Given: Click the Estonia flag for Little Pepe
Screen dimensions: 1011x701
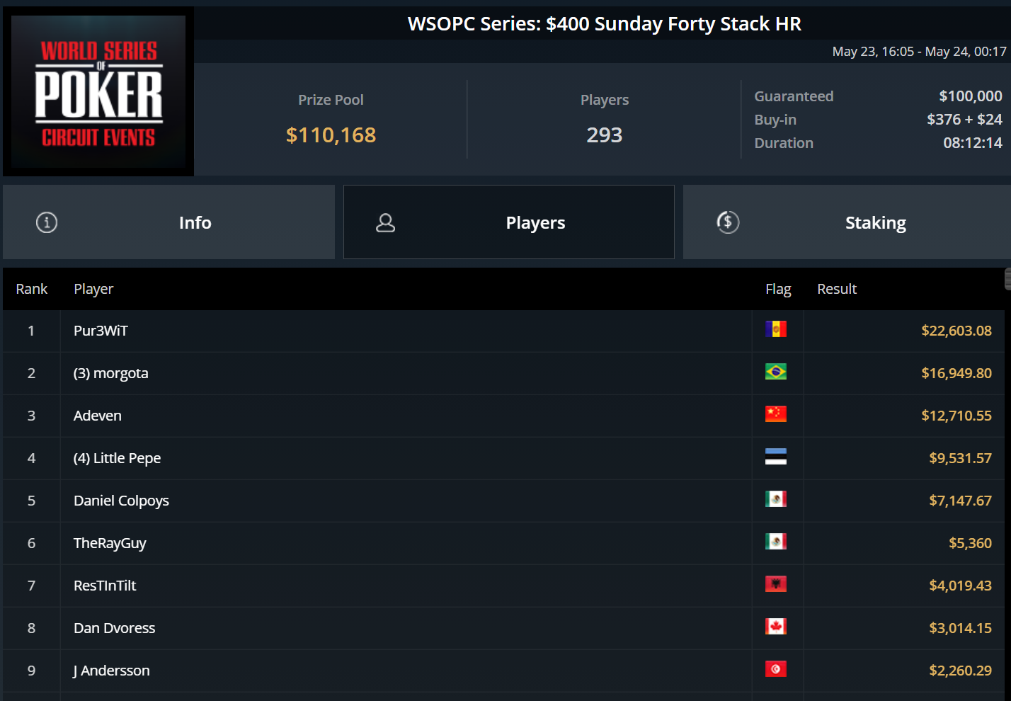Looking at the screenshot, I should pyautogui.click(x=776, y=457).
